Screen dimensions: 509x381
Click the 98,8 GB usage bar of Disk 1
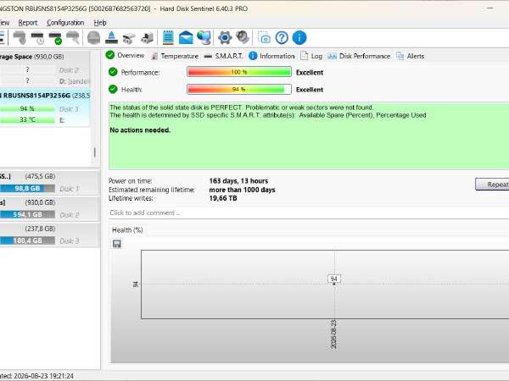[27, 188]
